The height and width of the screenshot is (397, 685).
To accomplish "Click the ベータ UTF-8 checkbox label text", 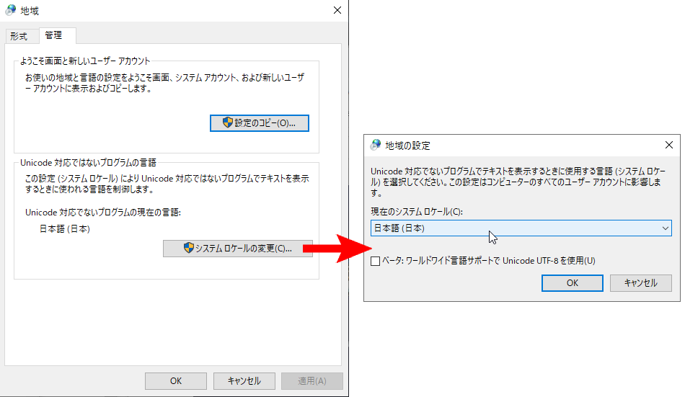I will [x=489, y=261].
